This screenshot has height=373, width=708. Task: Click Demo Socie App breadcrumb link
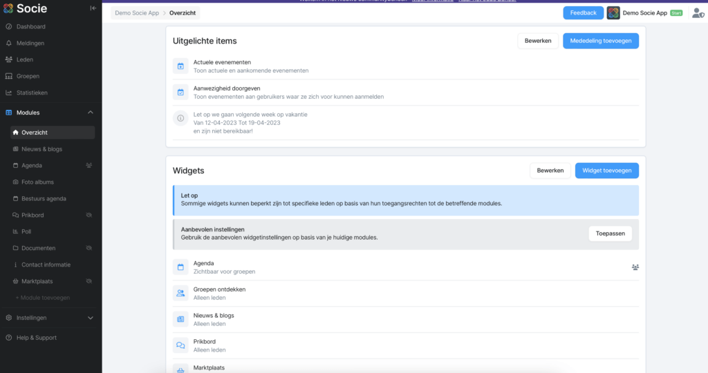(137, 13)
